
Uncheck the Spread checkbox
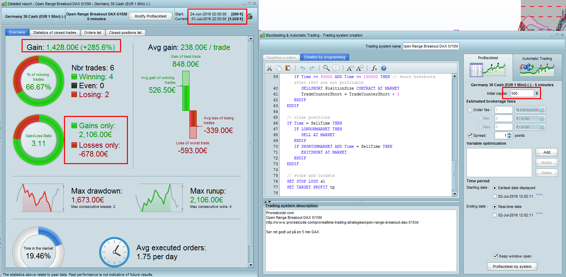pos(470,135)
